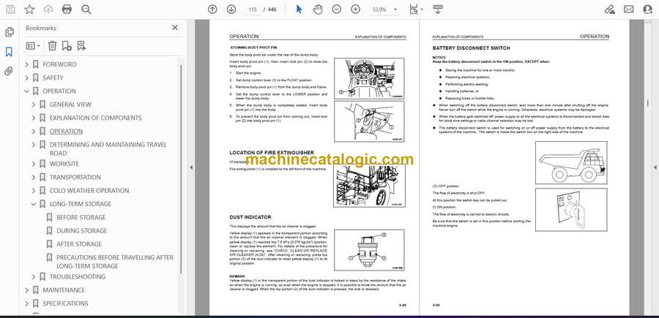Screen dimensions: 659x318
Task: Click the Save file icon
Action: 10,10
